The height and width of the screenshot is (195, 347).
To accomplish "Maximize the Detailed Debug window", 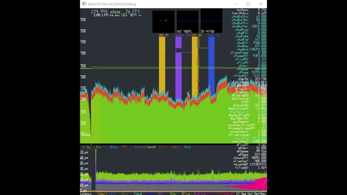I will click(x=248, y=4).
